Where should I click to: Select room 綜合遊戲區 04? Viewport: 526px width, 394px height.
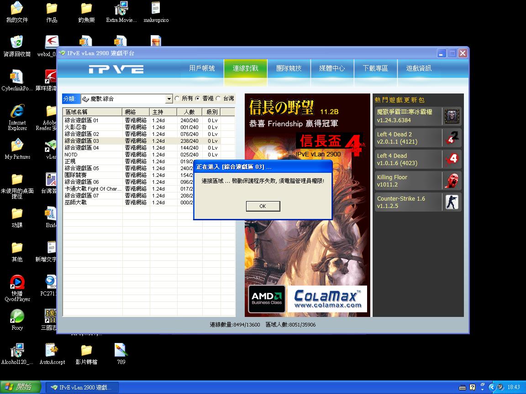coord(148,148)
